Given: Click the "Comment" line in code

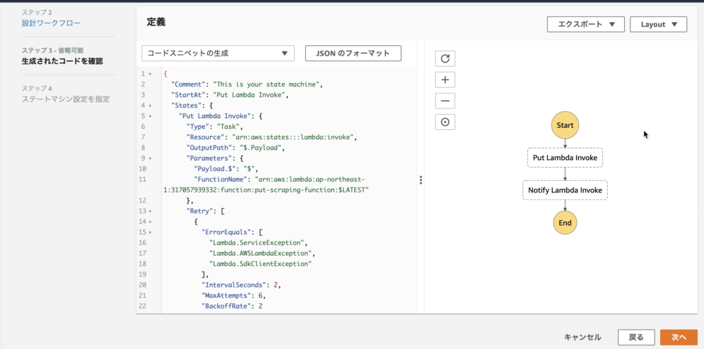Looking at the screenshot, I should click(247, 85).
